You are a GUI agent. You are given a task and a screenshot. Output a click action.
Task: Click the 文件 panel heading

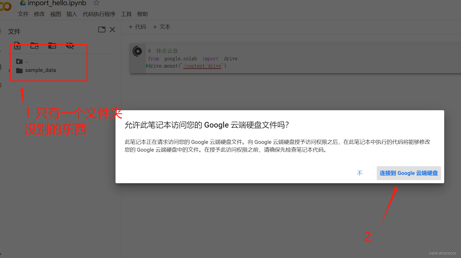pyautogui.click(x=14, y=31)
